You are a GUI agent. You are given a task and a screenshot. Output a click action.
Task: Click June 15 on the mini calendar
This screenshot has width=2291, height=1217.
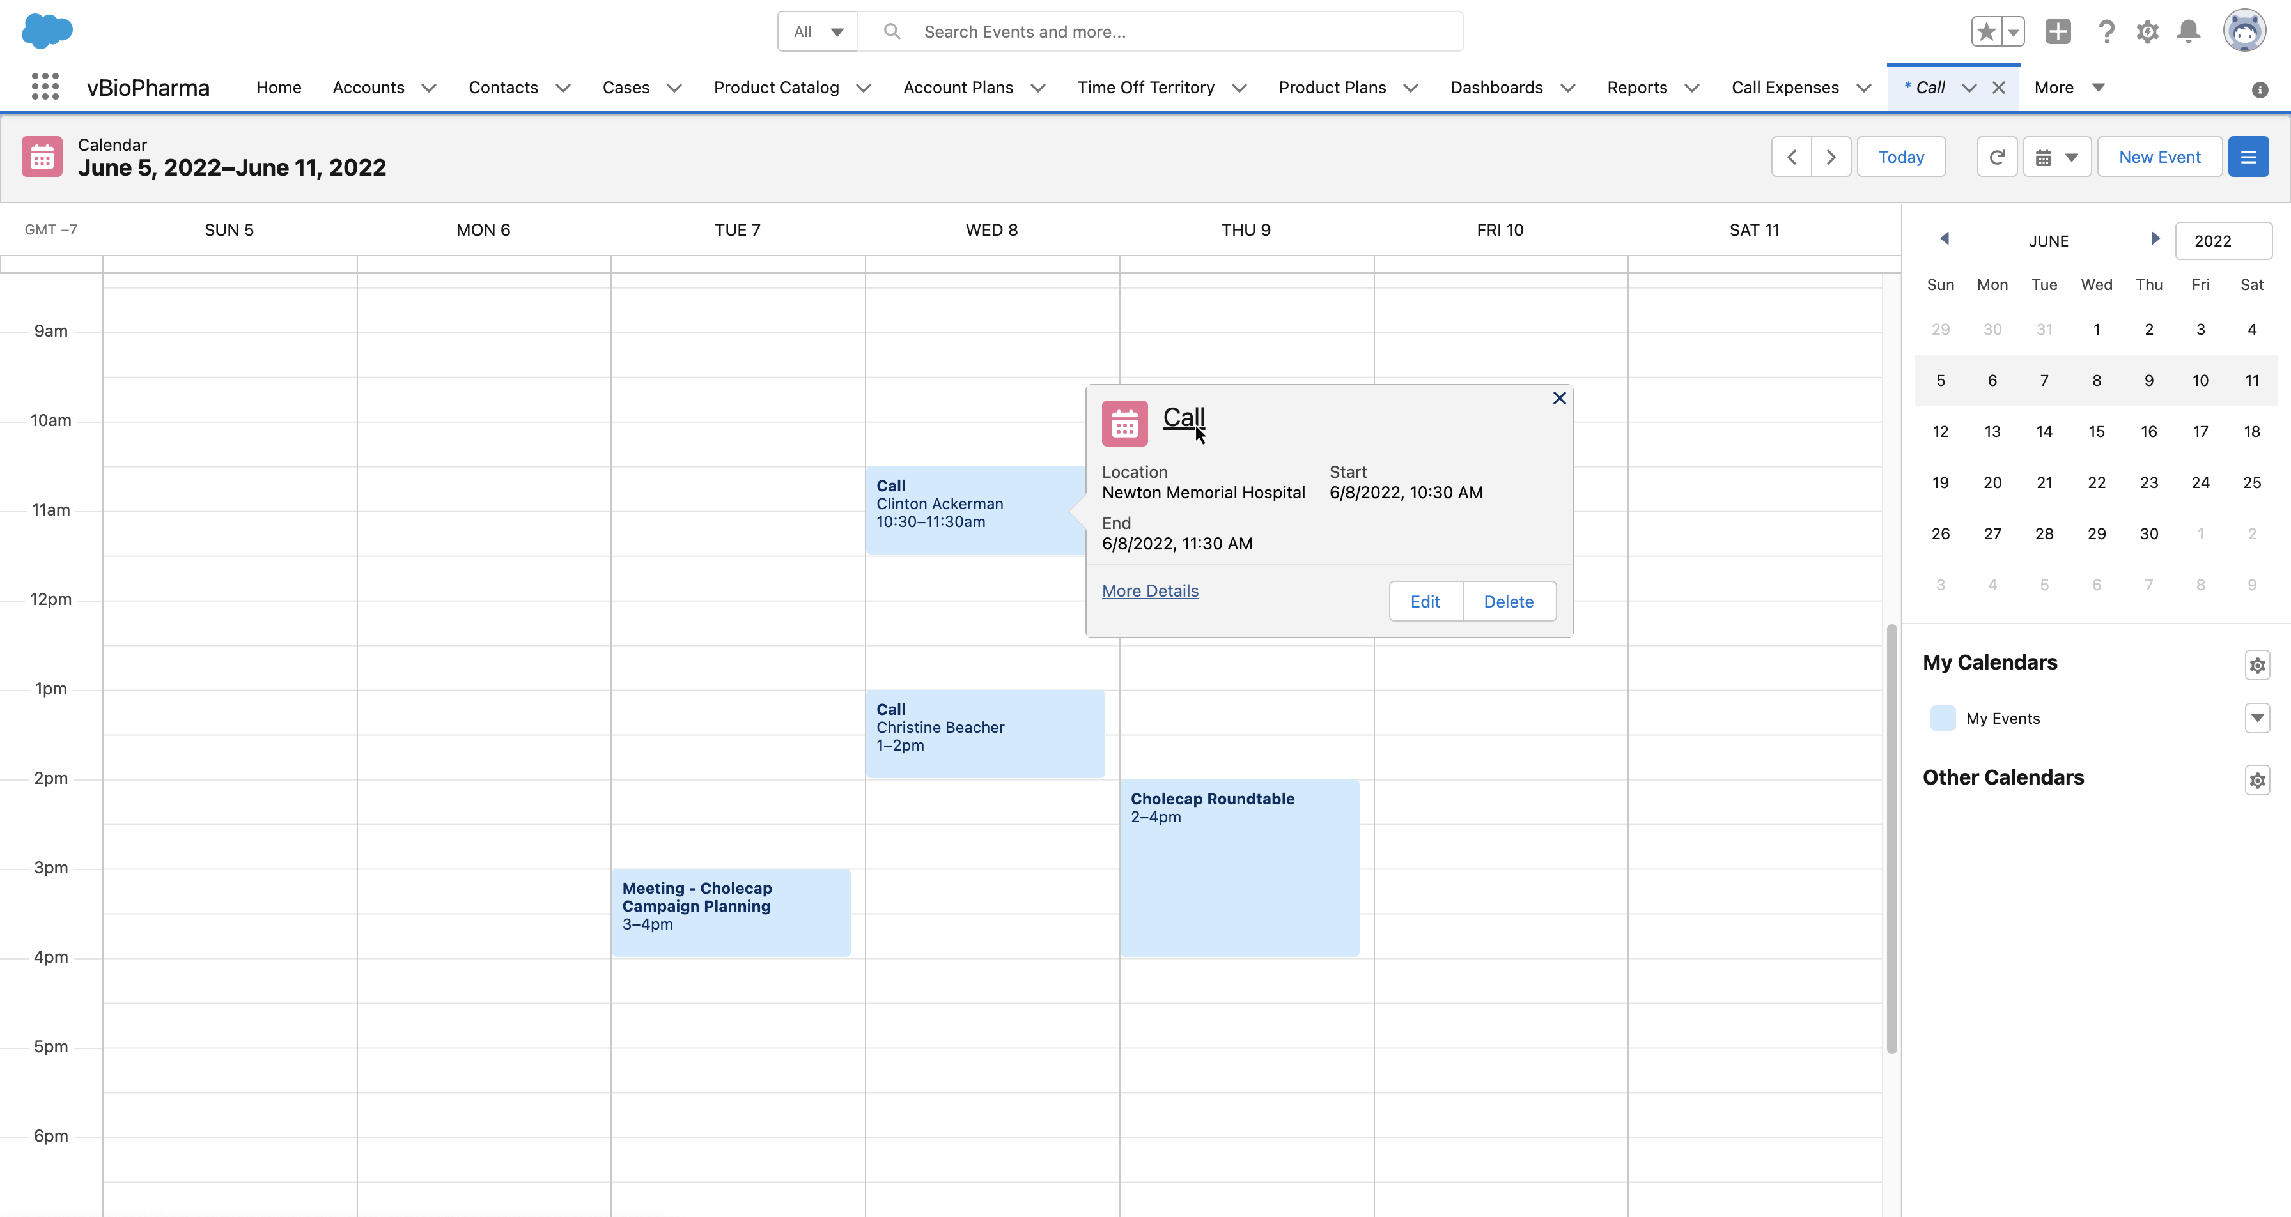2097,431
